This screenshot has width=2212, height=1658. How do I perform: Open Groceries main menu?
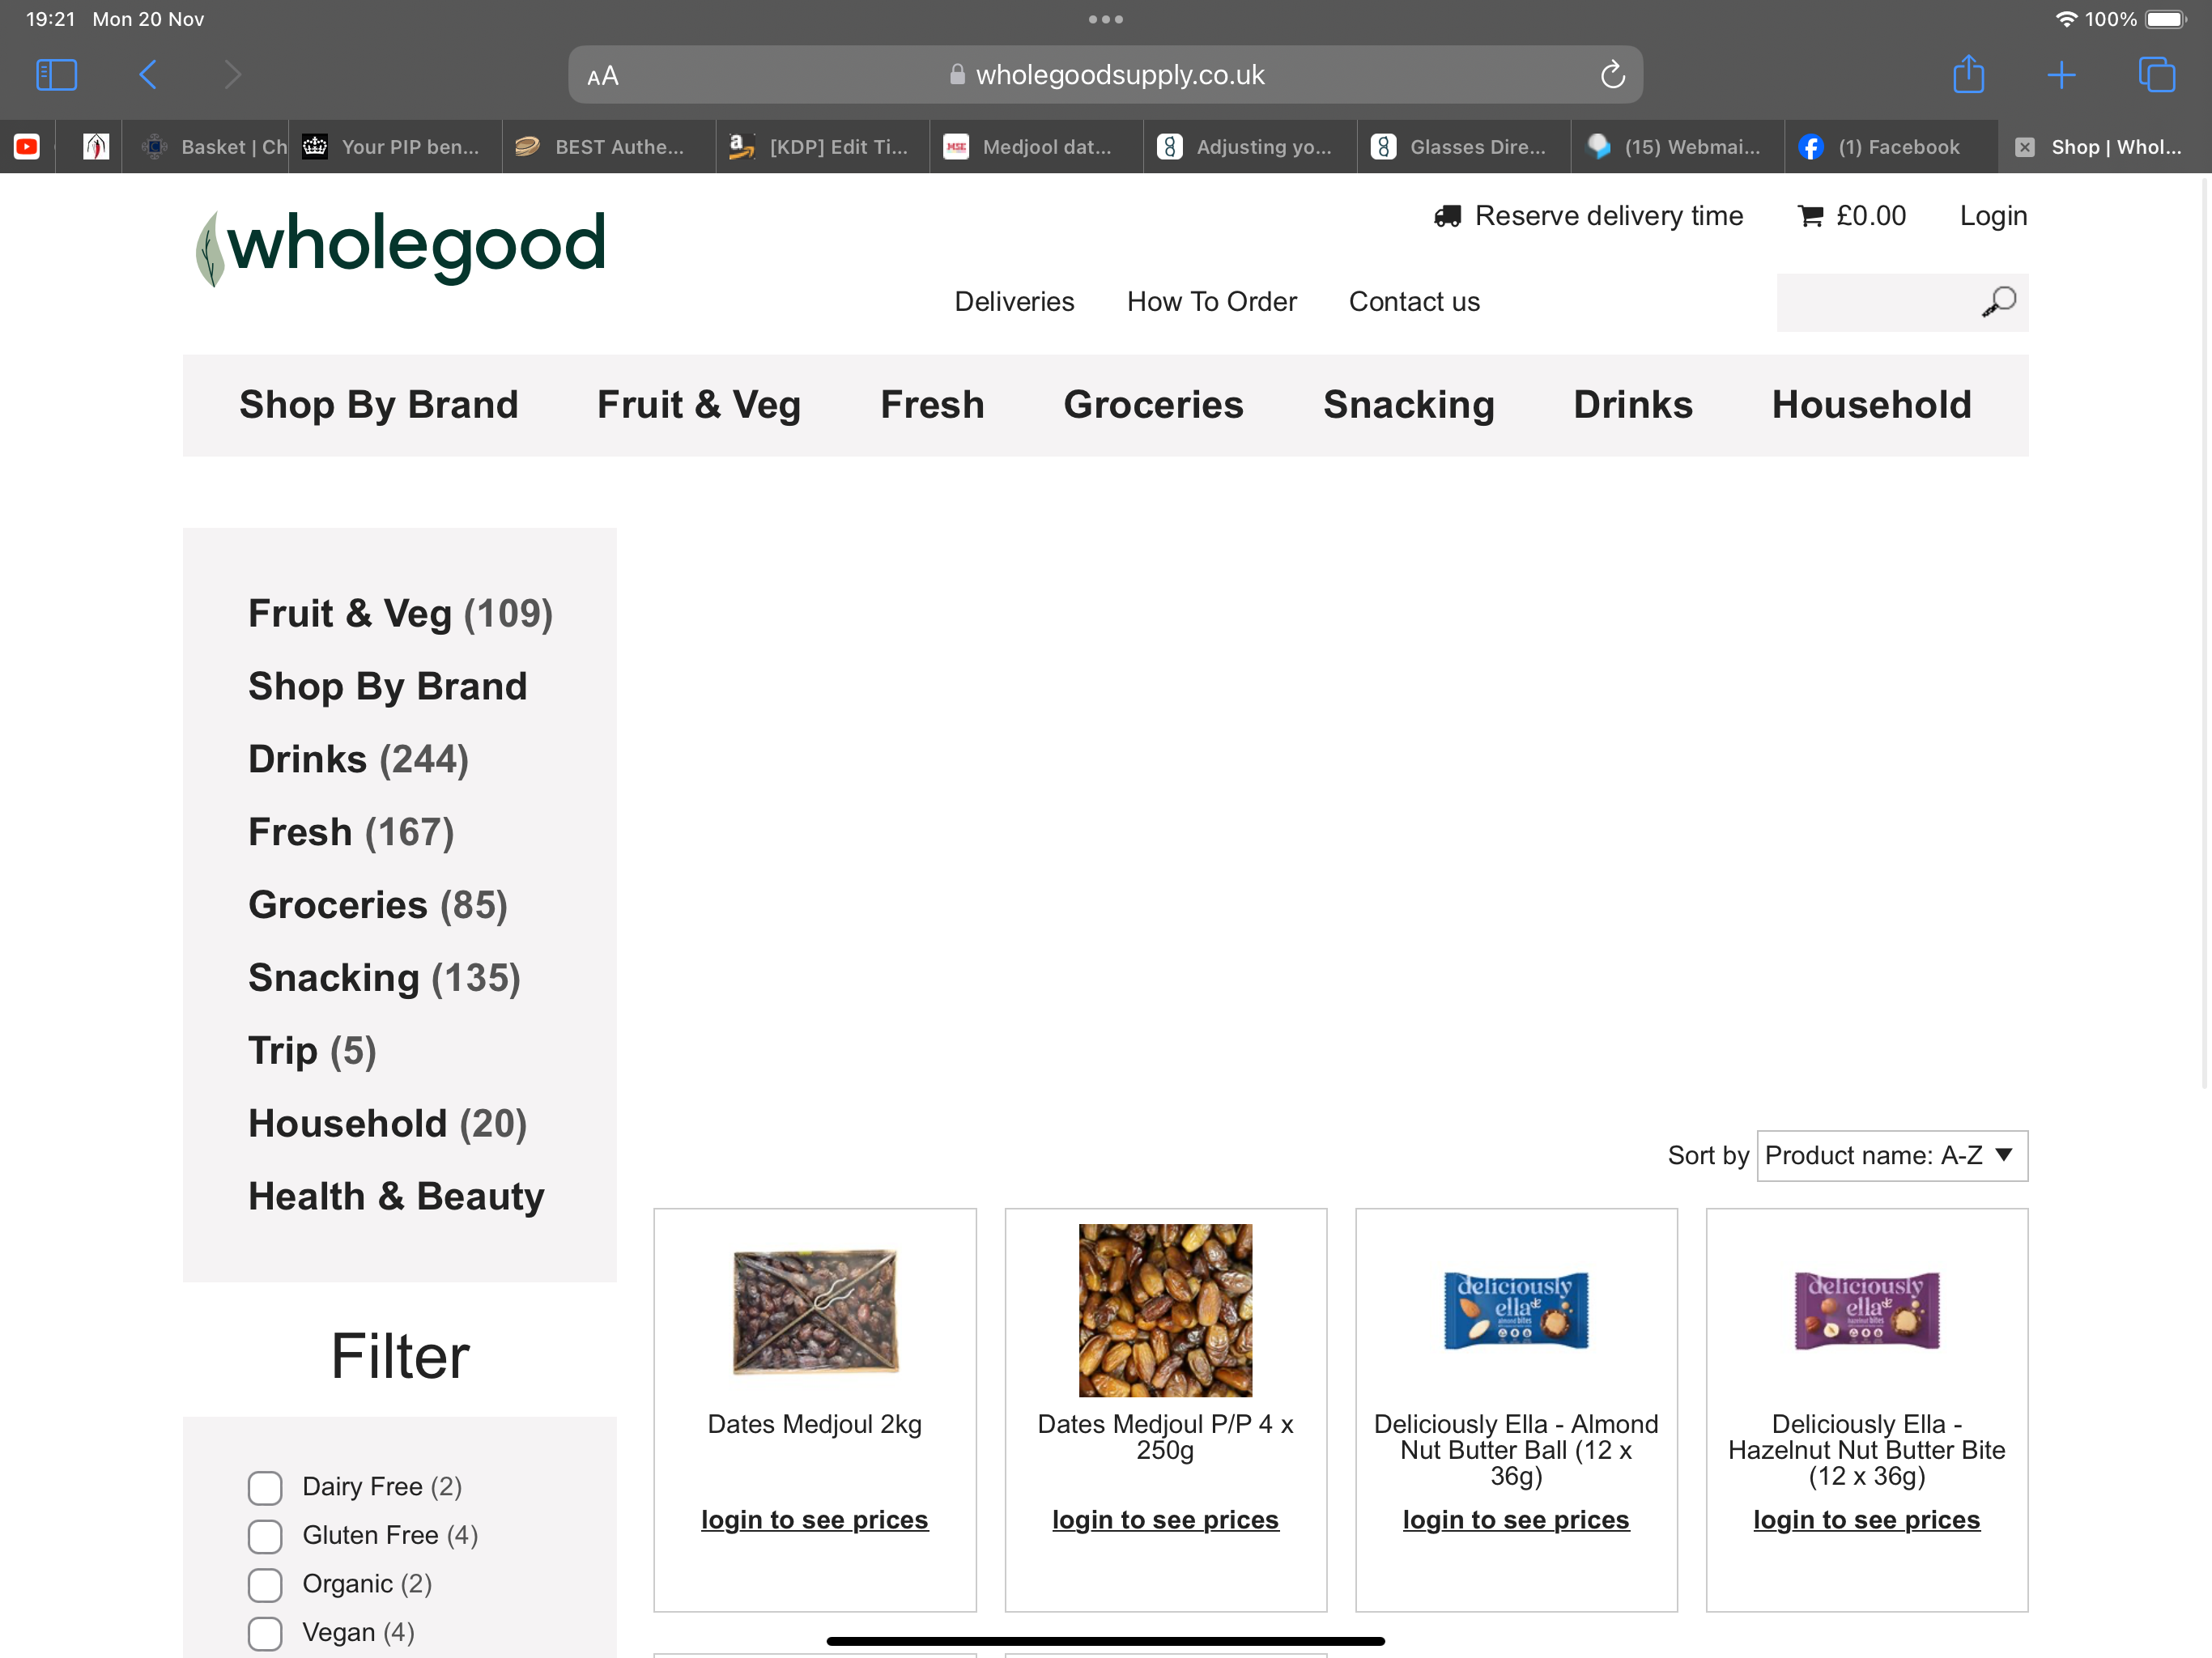pos(1153,405)
